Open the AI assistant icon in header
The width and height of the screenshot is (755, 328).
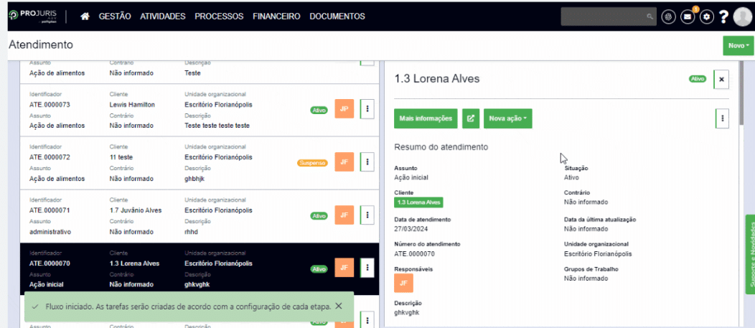(x=668, y=17)
